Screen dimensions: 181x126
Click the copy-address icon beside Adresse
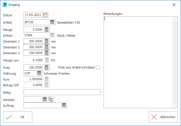click(x=51, y=99)
